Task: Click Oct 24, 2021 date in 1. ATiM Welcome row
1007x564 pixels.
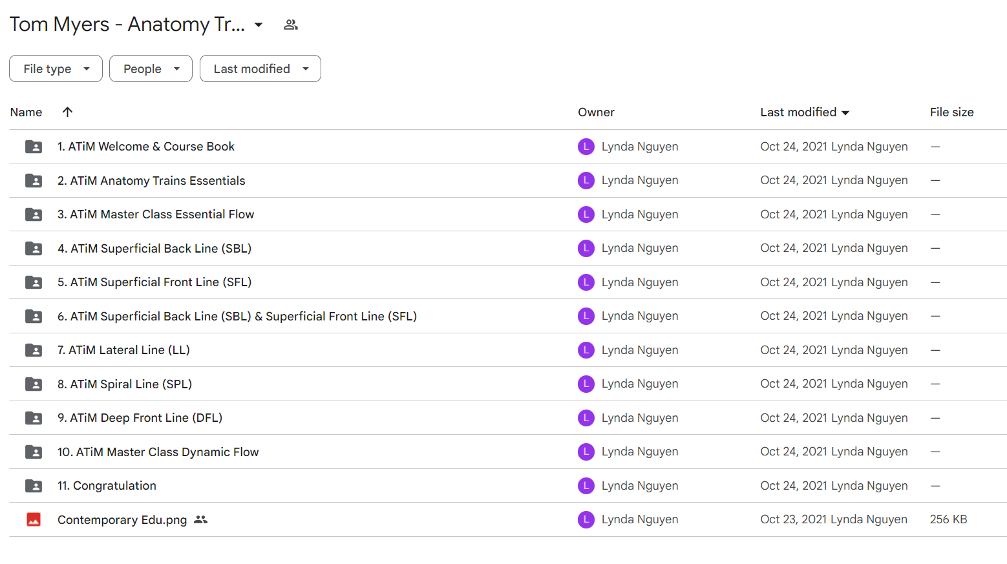Action: [x=794, y=147]
